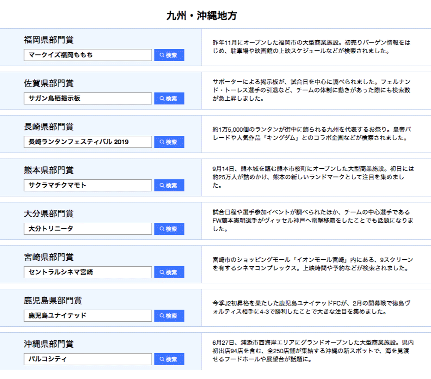Click into the サガン鳥栖掲示板 text box
Screen dimensions: 431x379
[x=88, y=98]
